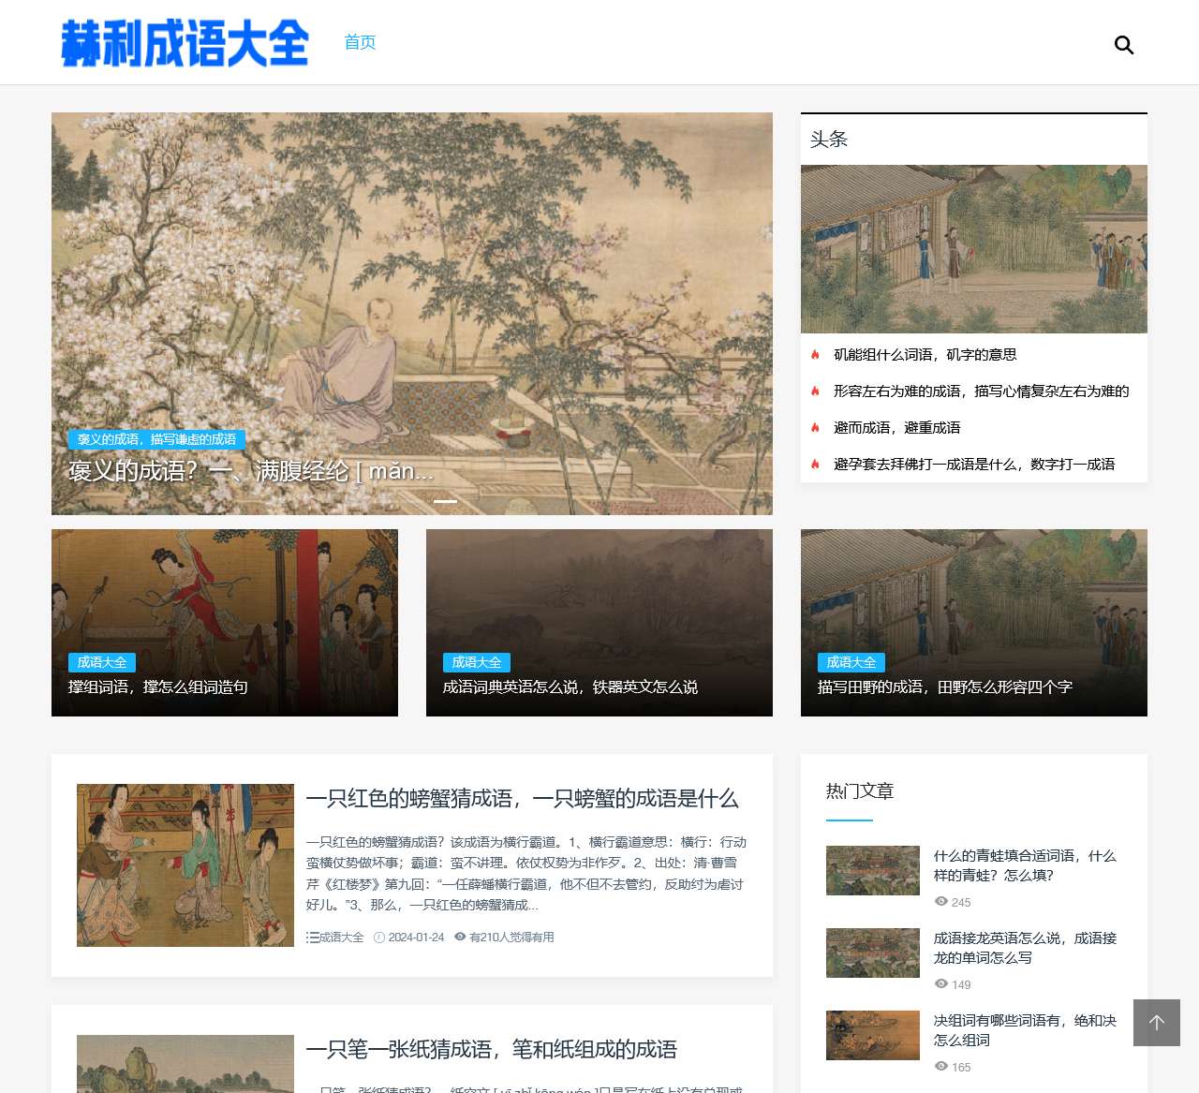Click the eye icon before 有210人觉得有用
Screen dimensions: 1199x1093
(460, 937)
